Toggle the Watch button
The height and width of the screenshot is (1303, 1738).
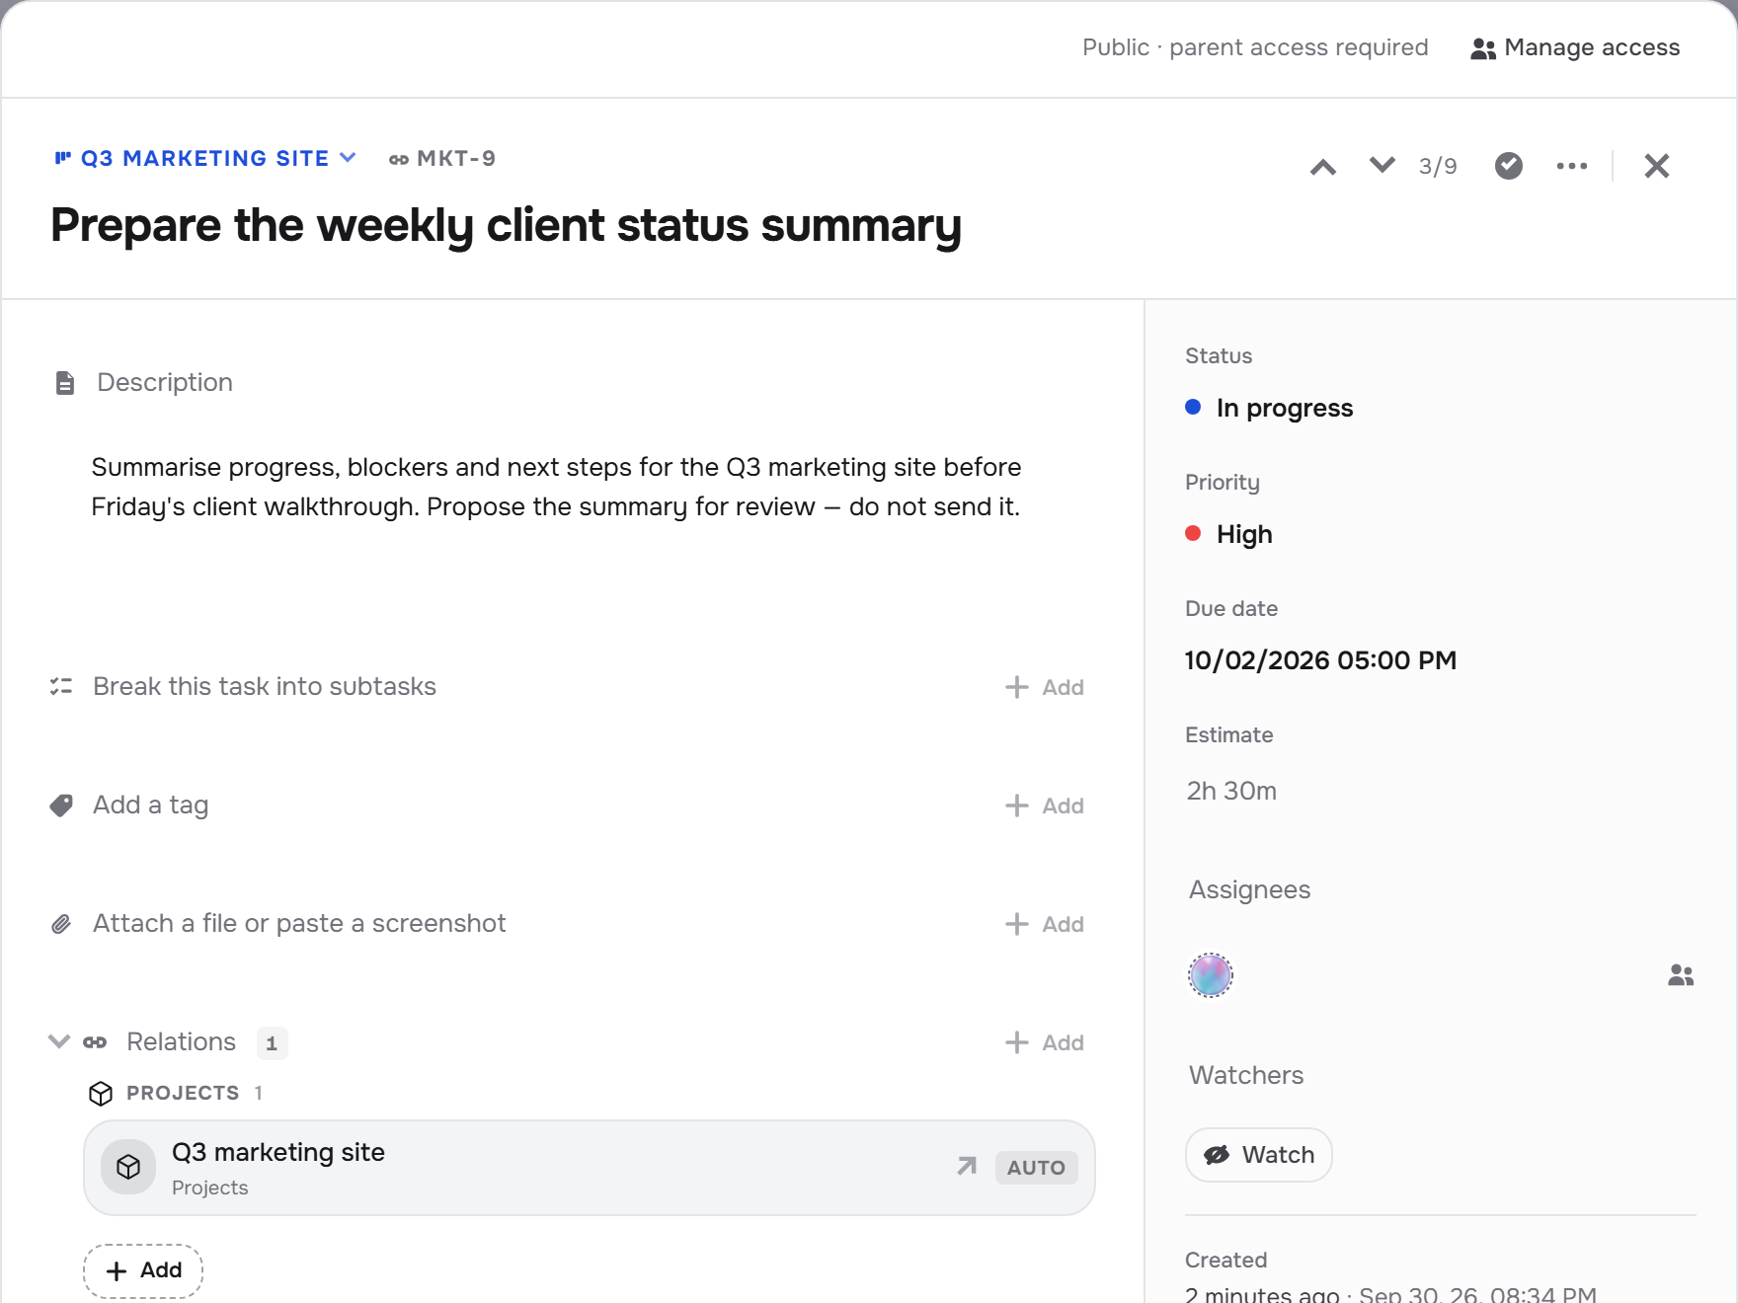pos(1259,1155)
